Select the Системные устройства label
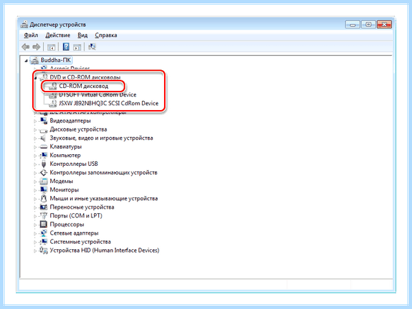The height and width of the screenshot is (309, 412). click(80, 242)
